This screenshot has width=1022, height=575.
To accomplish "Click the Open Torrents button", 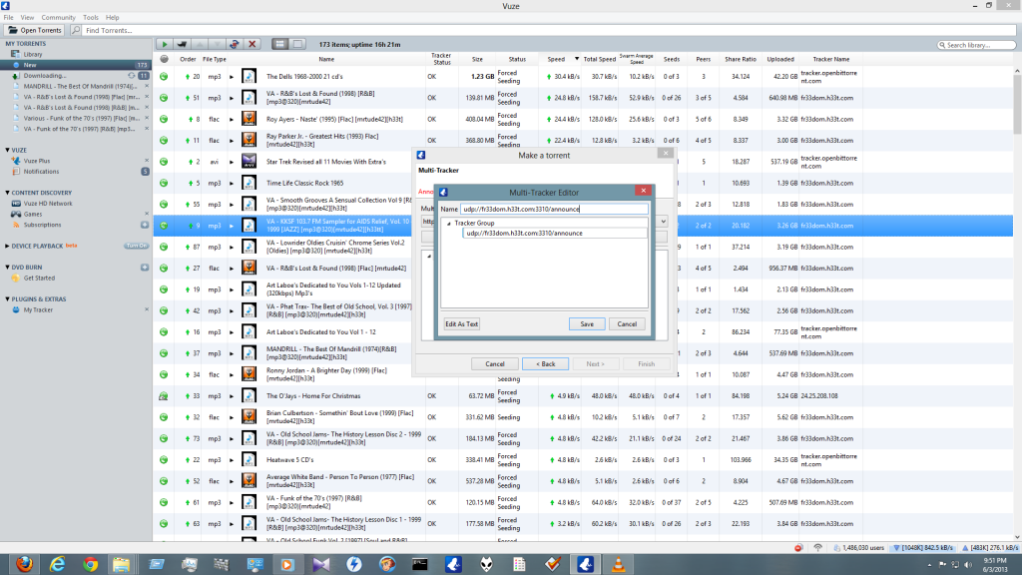I will click(x=35, y=30).
